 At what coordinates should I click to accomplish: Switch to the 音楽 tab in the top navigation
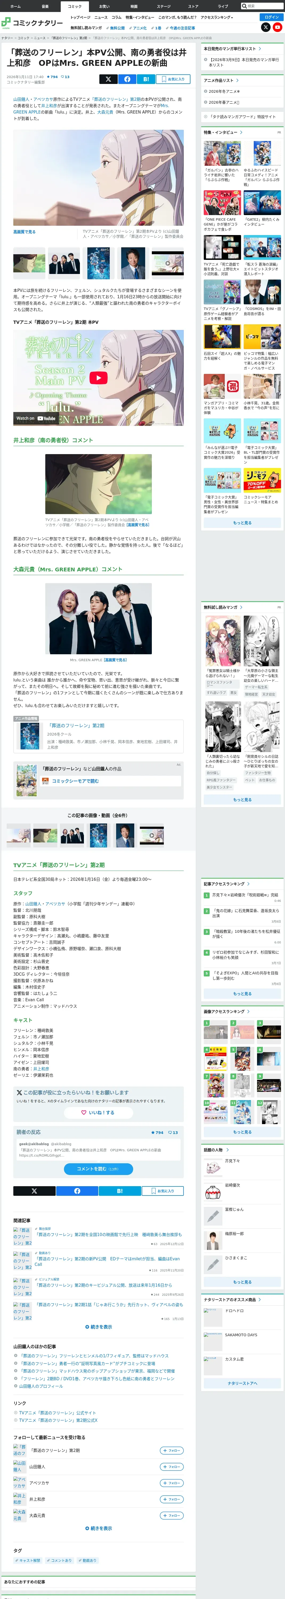[45, 6]
